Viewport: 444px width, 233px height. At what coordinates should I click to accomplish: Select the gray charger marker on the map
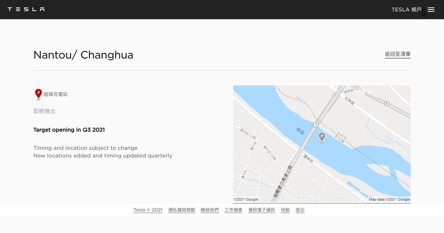(x=322, y=137)
